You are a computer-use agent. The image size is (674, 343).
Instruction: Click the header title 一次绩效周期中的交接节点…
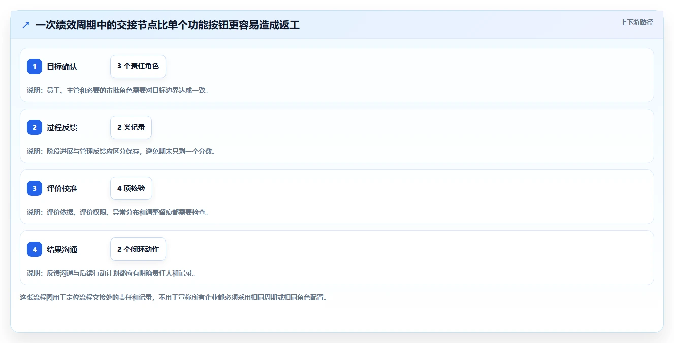[x=168, y=25]
